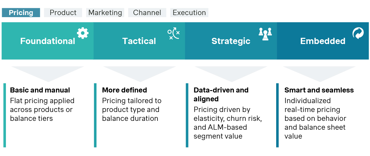Viewport: 370px width, 156px height.
Task: Click the Smart and seamless heading
Action: 319,90
